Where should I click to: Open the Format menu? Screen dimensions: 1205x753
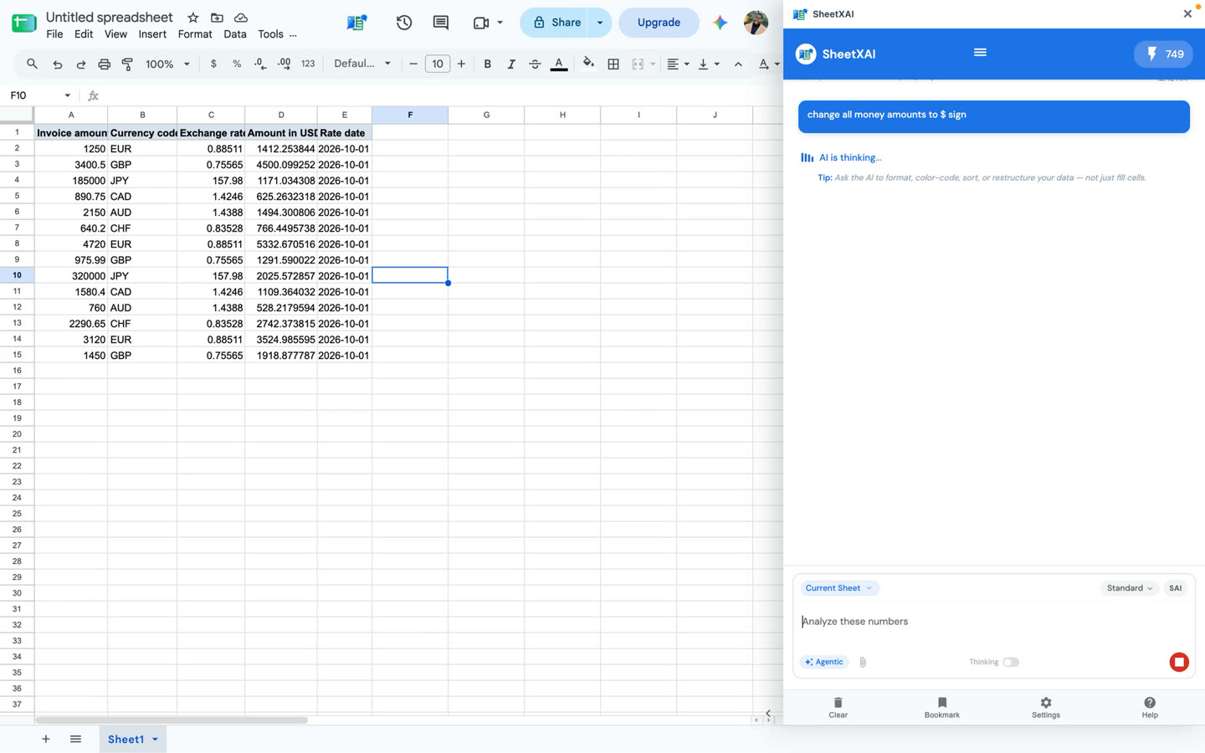click(x=195, y=34)
